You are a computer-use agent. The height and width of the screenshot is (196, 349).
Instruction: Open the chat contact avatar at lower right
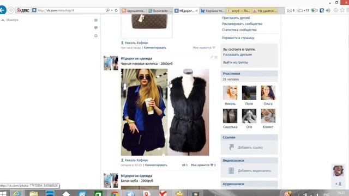338,170
